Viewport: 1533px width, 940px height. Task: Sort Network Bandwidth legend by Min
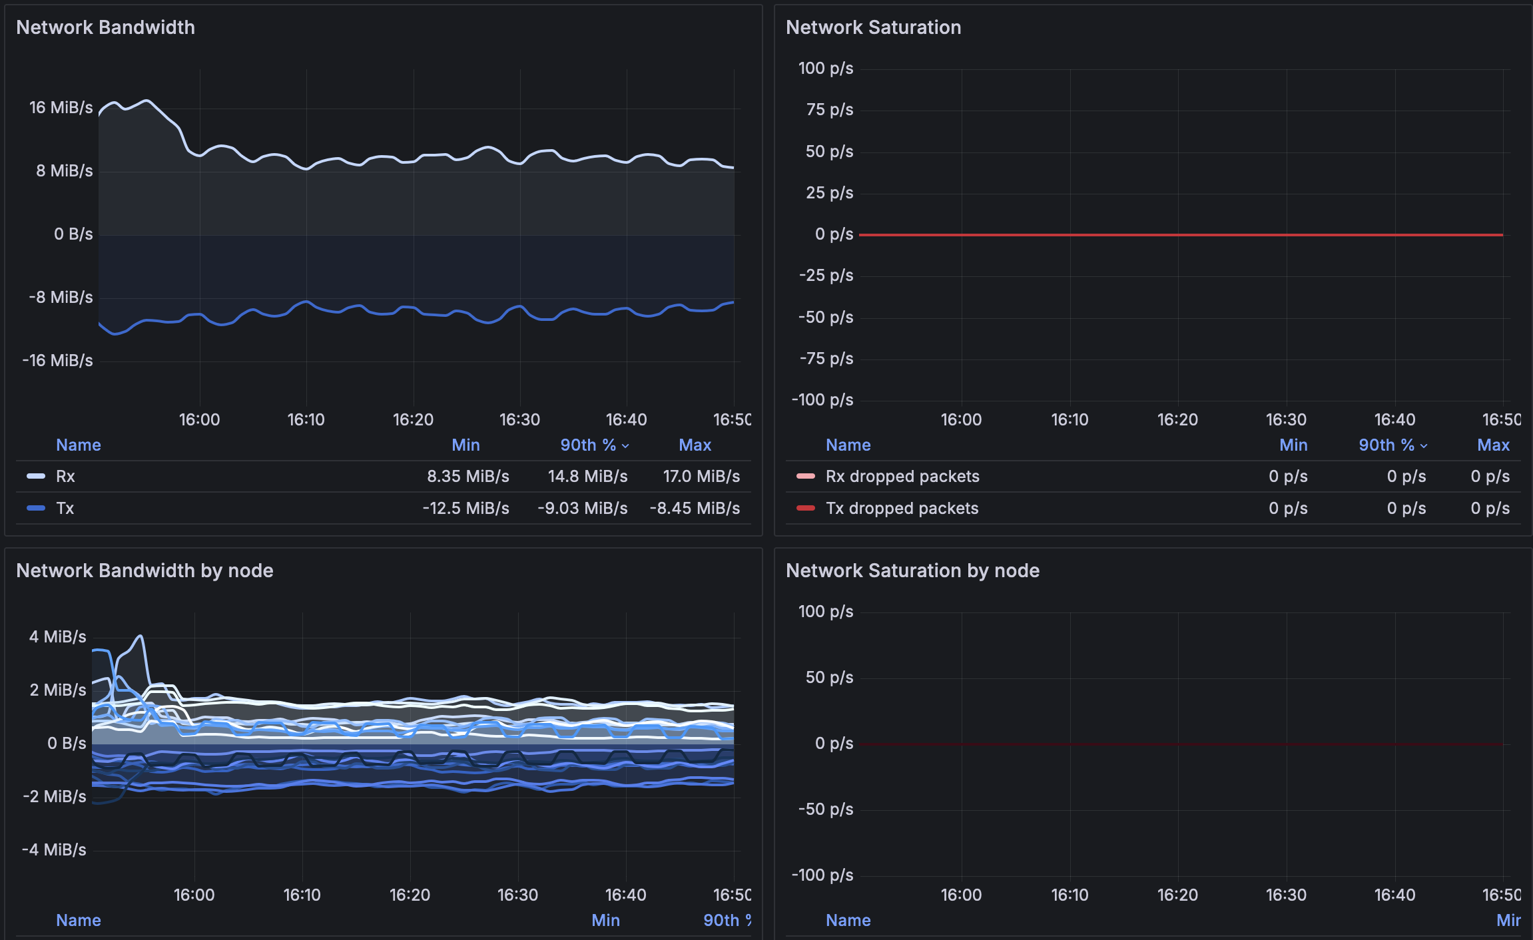(465, 445)
